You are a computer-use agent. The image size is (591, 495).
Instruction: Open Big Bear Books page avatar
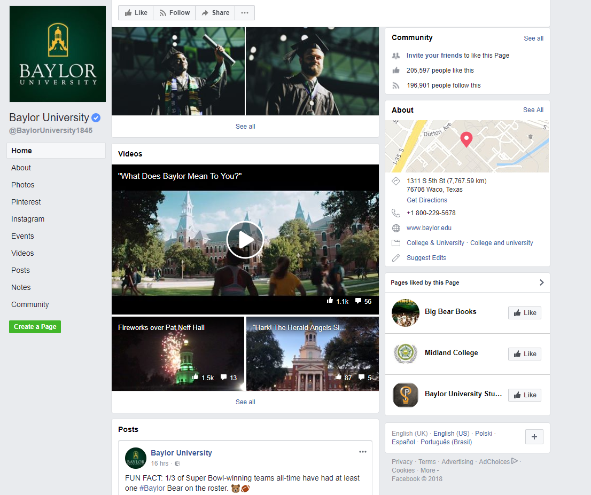406,313
